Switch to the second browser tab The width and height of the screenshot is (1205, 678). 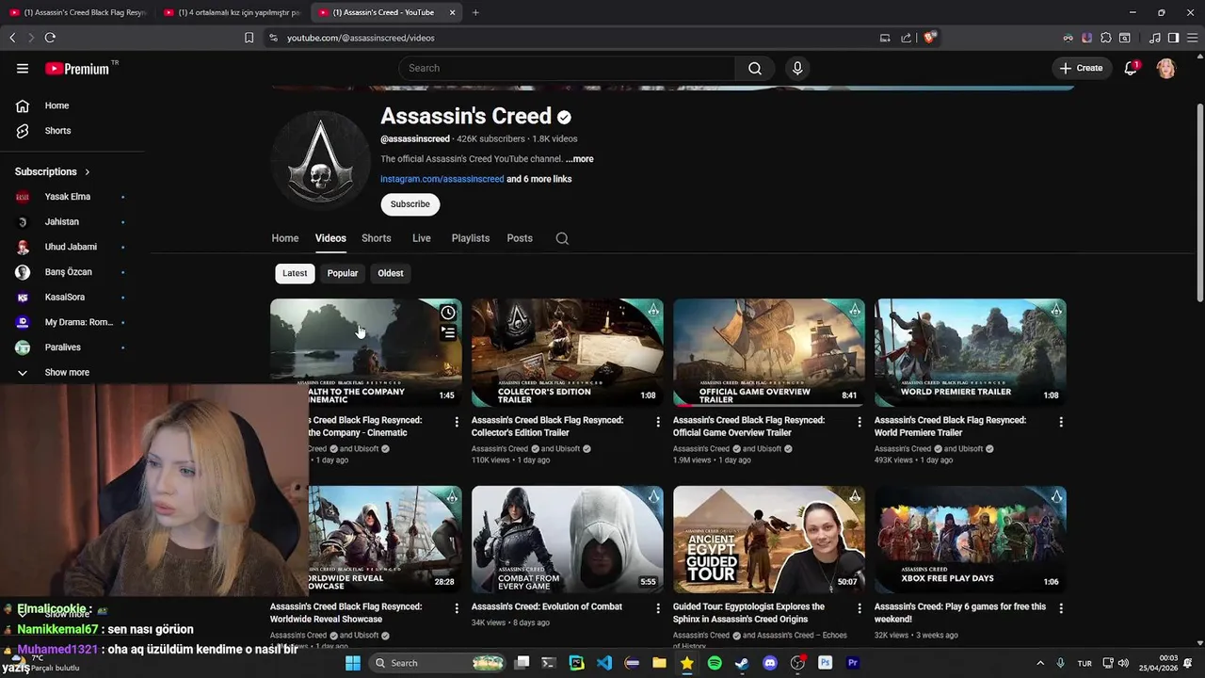(232, 12)
